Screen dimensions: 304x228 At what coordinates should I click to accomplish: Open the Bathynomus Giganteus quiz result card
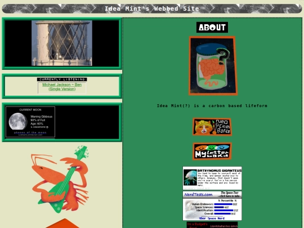click(x=212, y=178)
